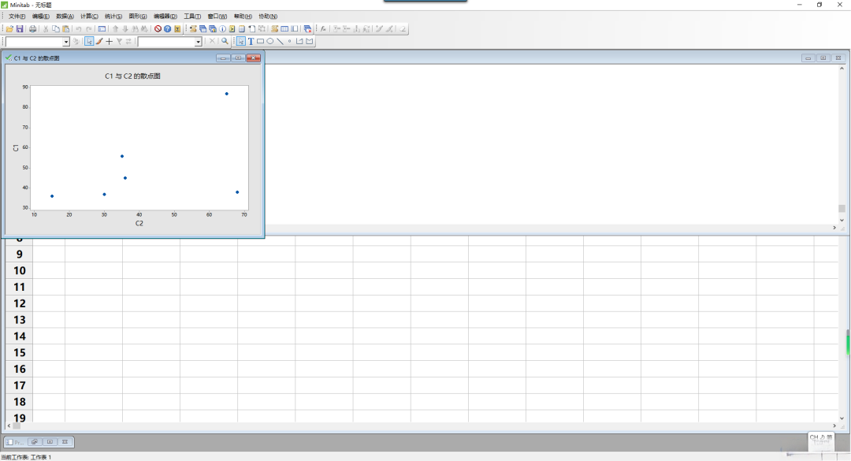
Task: Click the show info circle icon
Action: point(222,29)
